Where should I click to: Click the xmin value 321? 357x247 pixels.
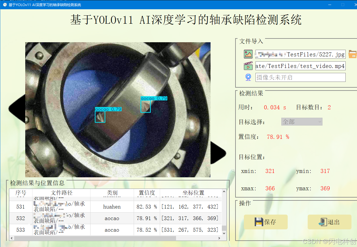[270, 171]
